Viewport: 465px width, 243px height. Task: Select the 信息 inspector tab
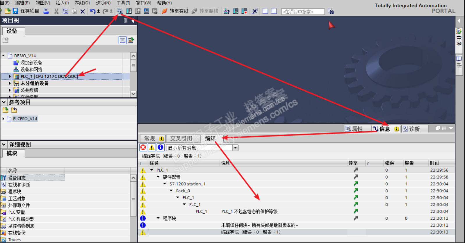click(386, 129)
